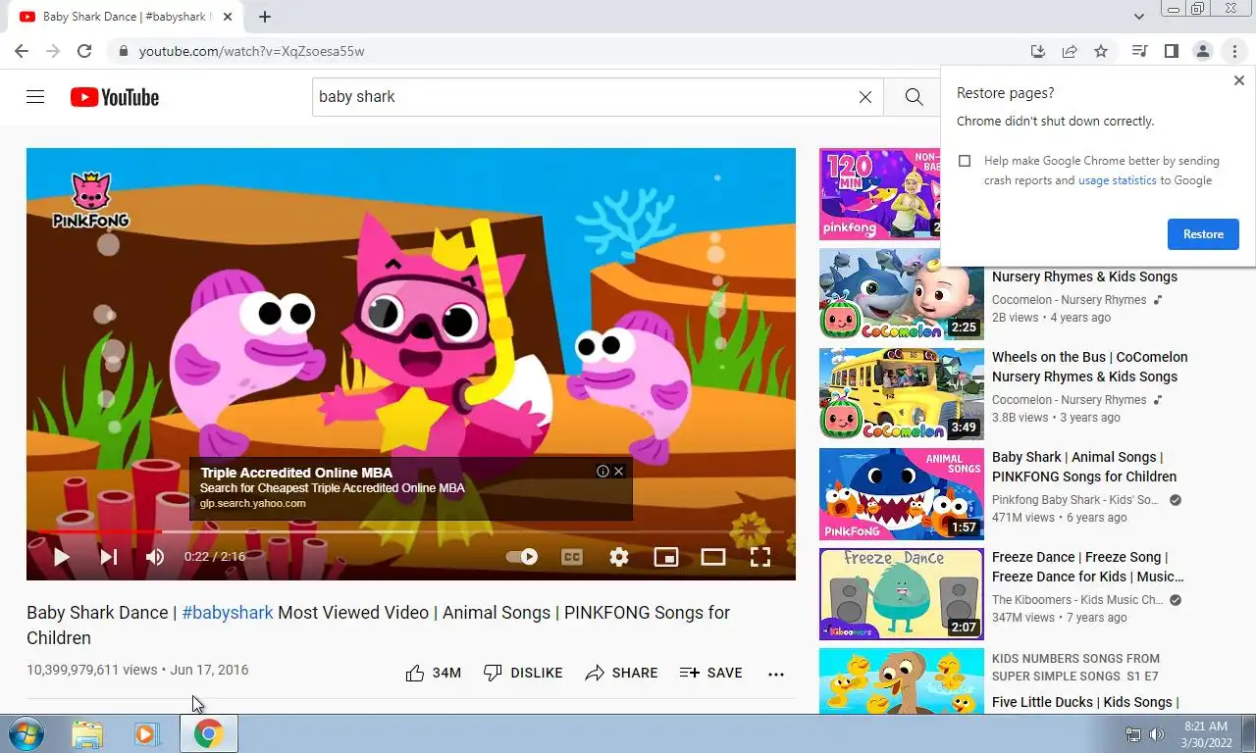Open the player settings gear
This screenshot has width=1256, height=753.
coord(619,557)
